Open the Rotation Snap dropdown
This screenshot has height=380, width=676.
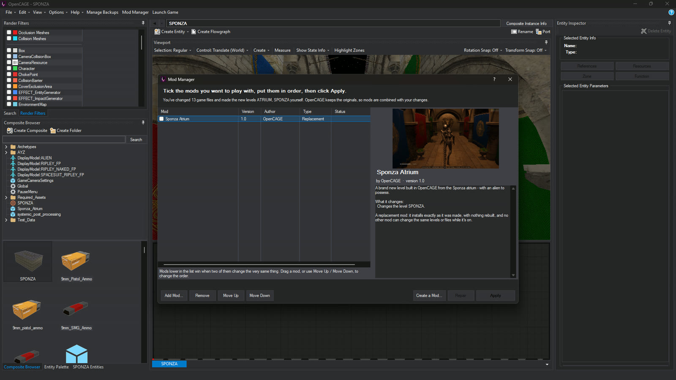[x=483, y=50]
